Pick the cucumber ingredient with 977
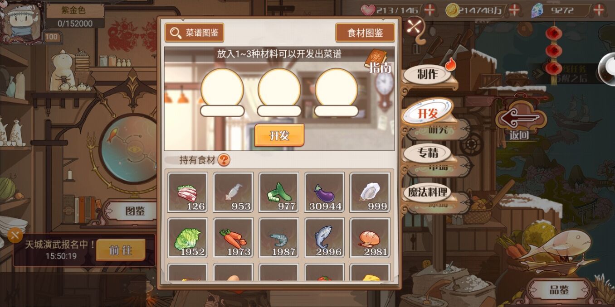Screen dimensions: 615x307 pyautogui.click(x=278, y=192)
